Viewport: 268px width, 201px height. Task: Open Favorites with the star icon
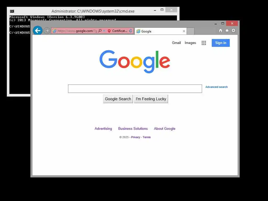[227, 30]
